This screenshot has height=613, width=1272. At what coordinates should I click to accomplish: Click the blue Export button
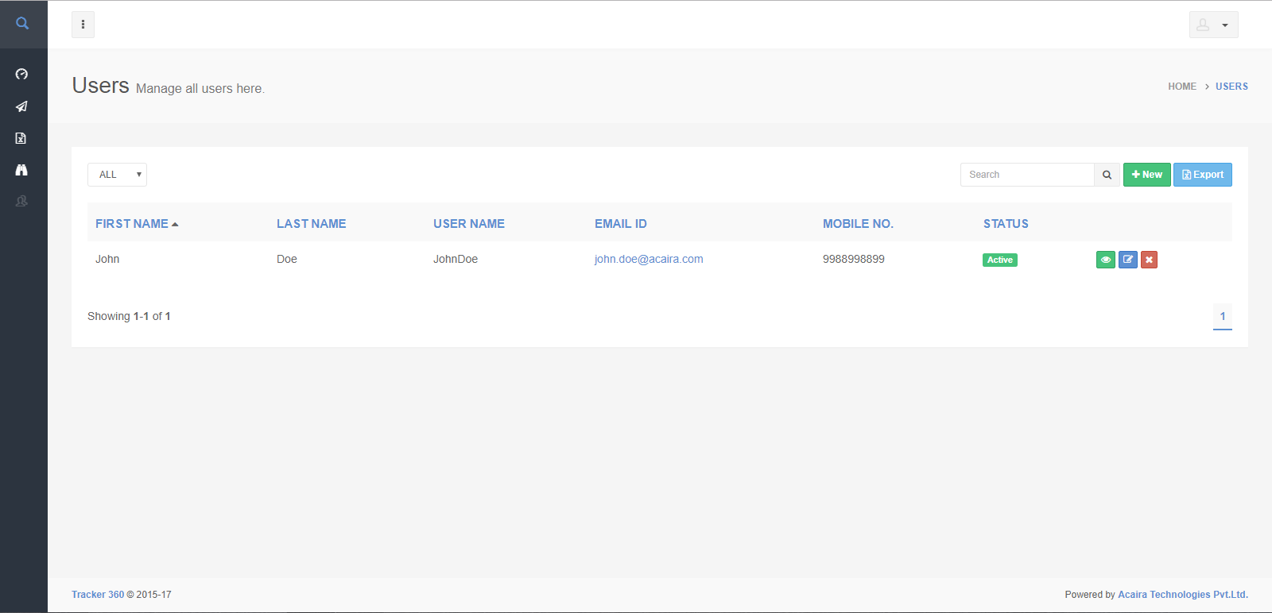[1202, 175]
